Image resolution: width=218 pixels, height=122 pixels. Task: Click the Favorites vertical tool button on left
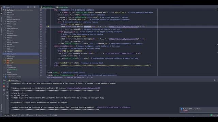click(1, 108)
